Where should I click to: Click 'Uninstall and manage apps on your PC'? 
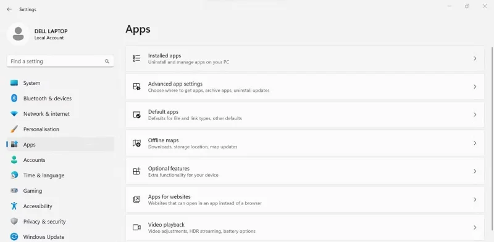(x=188, y=62)
